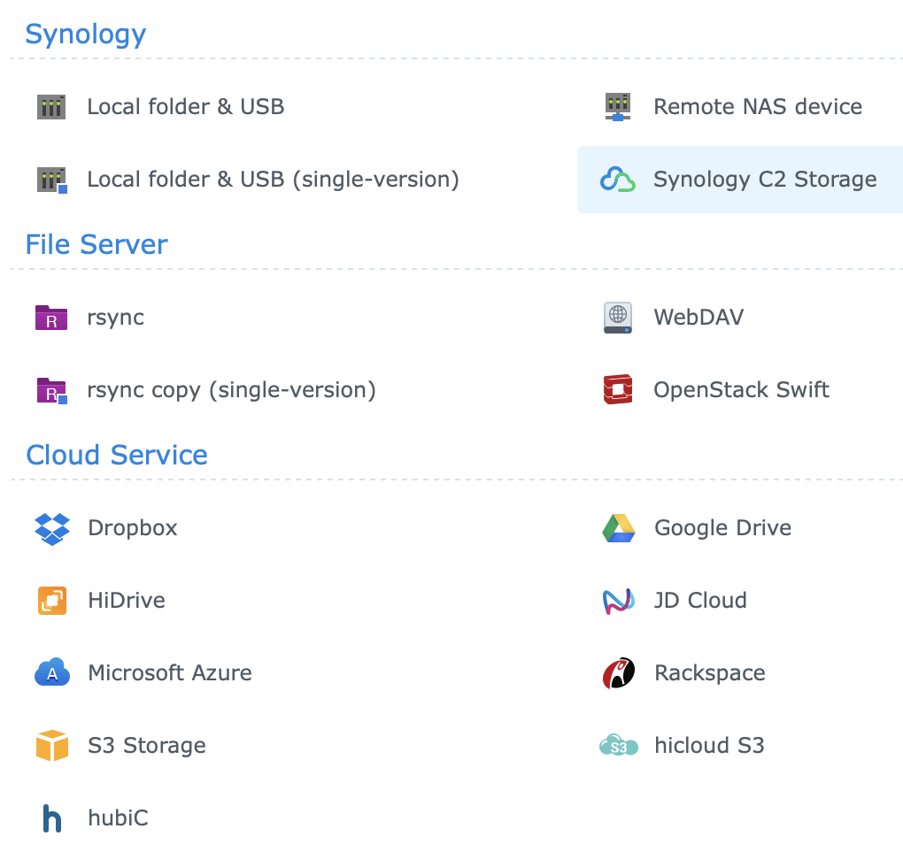This screenshot has height=844, width=903.
Task: Click the S3 Storage box icon
Action: 51,746
